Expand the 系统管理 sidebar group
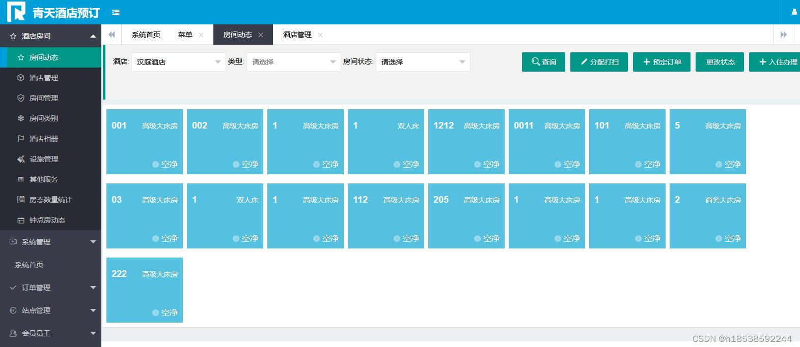The image size is (800, 347). pos(51,242)
